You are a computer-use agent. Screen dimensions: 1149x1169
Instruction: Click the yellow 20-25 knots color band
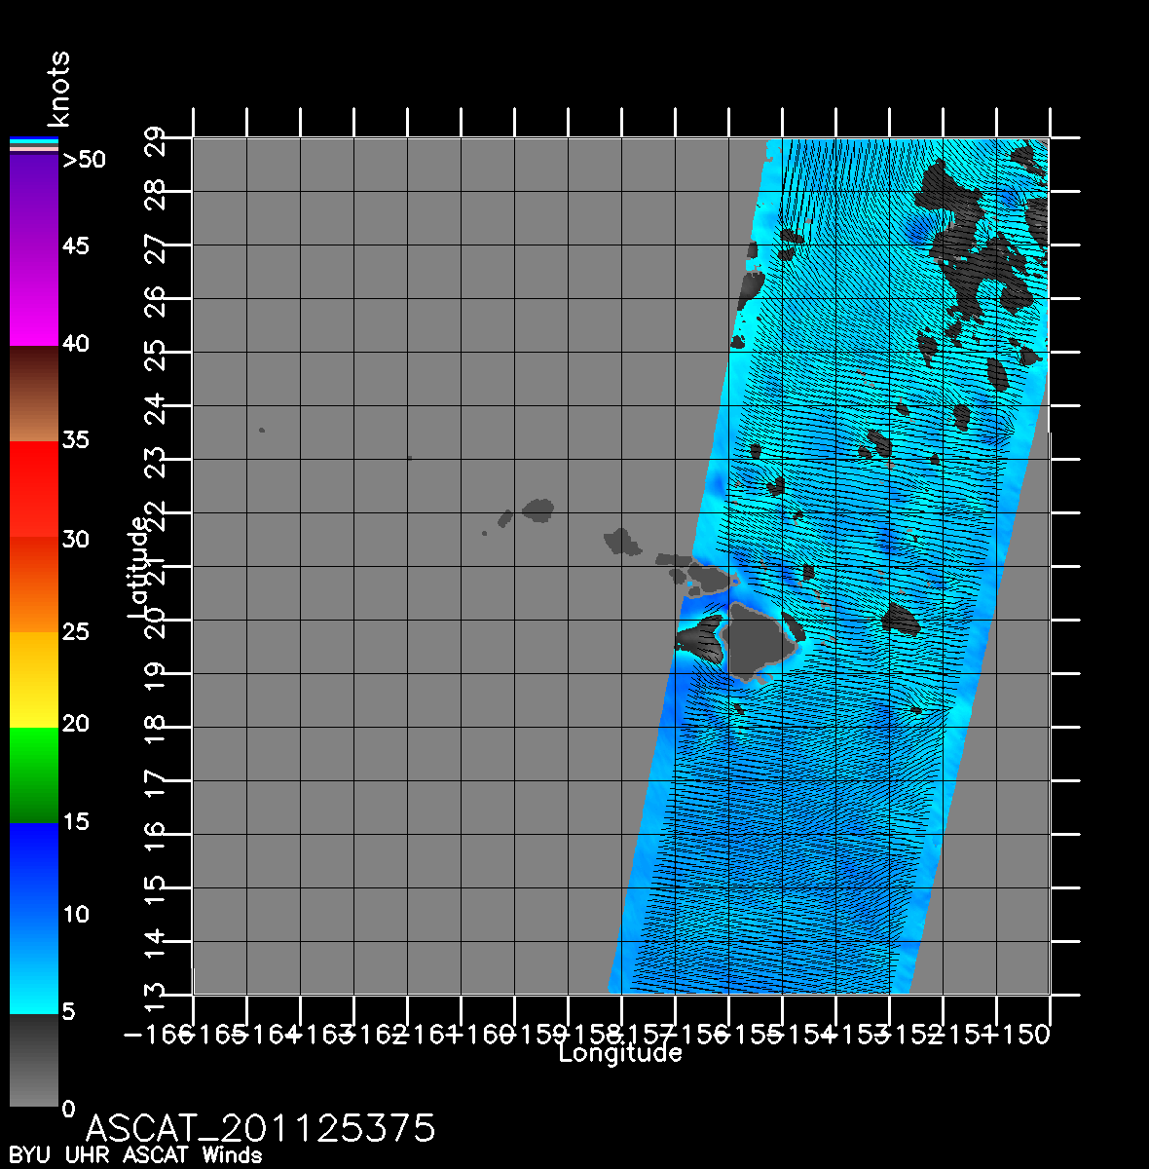click(33, 679)
